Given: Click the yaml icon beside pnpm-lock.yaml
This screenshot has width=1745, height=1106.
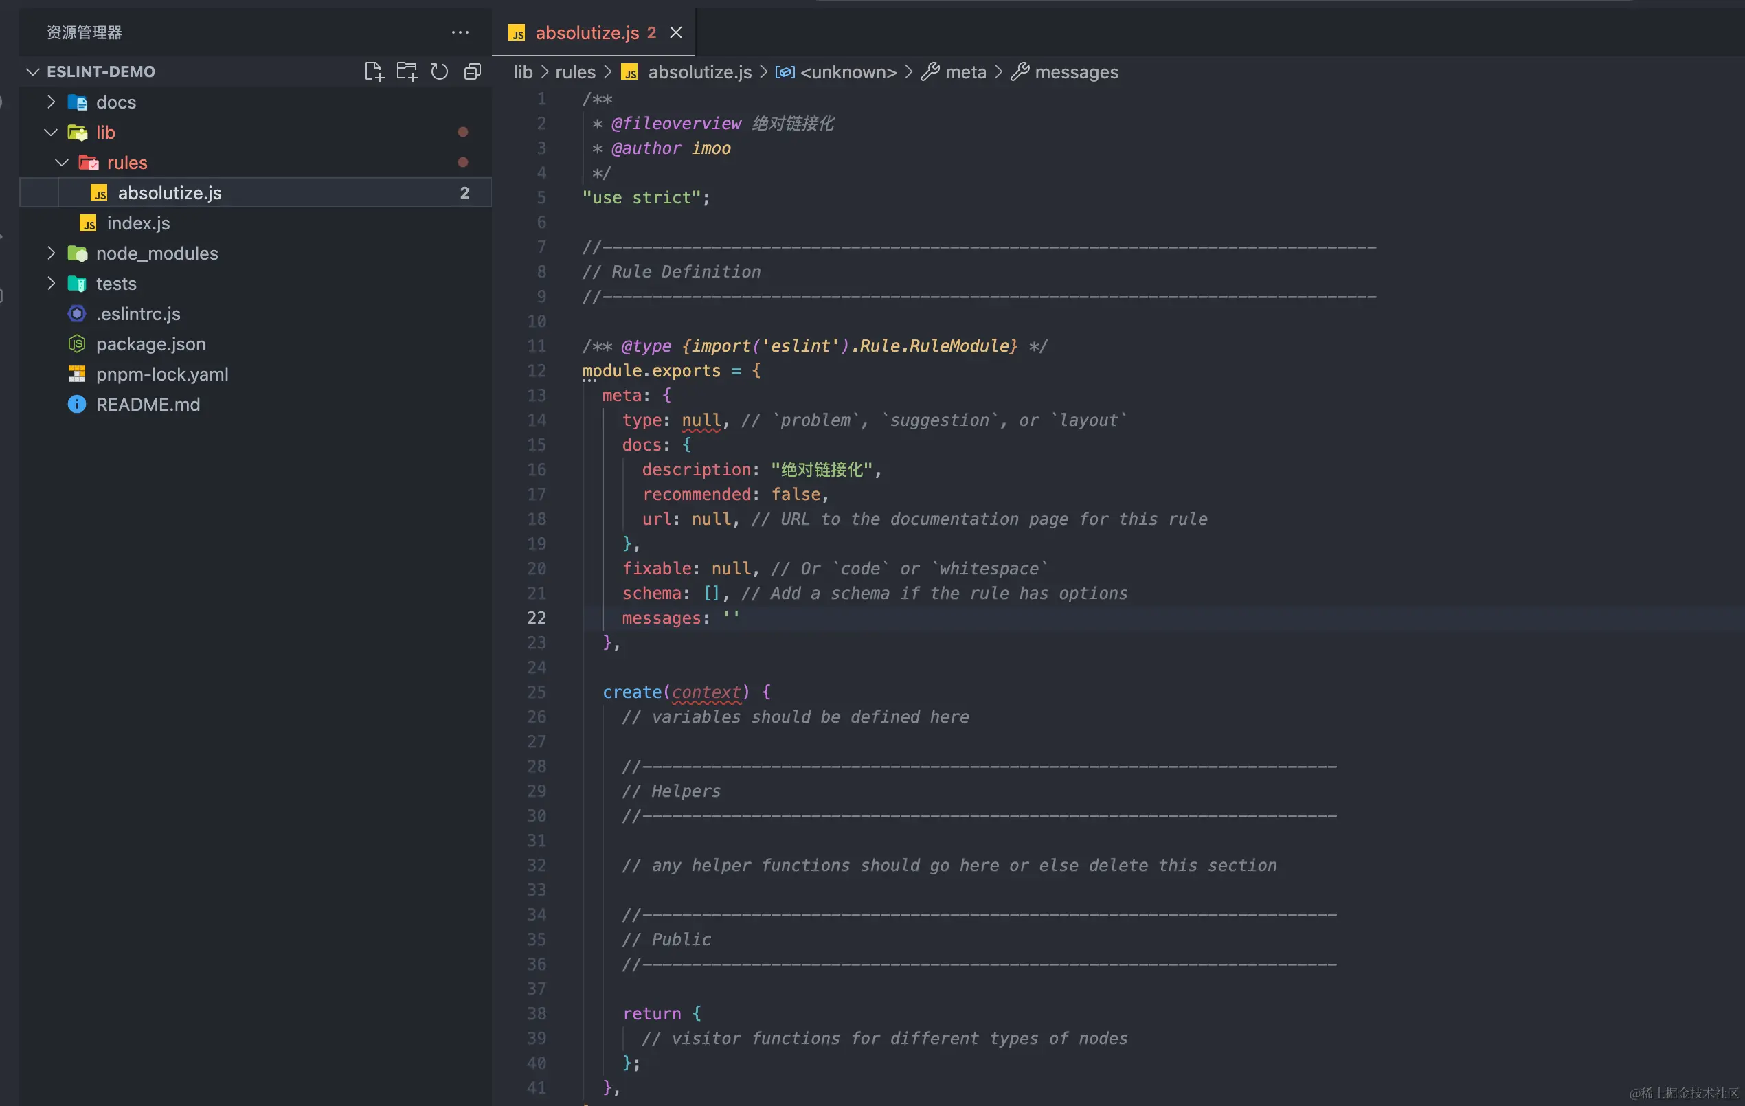Looking at the screenshot, I should click(x=77, y=374).
